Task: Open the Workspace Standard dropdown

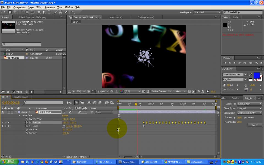Action: click(x=207, y=12)
